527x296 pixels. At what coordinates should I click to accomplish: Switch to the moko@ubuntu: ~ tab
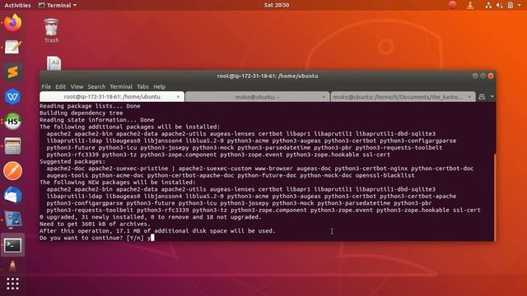pyautogui.click(x=257, y=97)
